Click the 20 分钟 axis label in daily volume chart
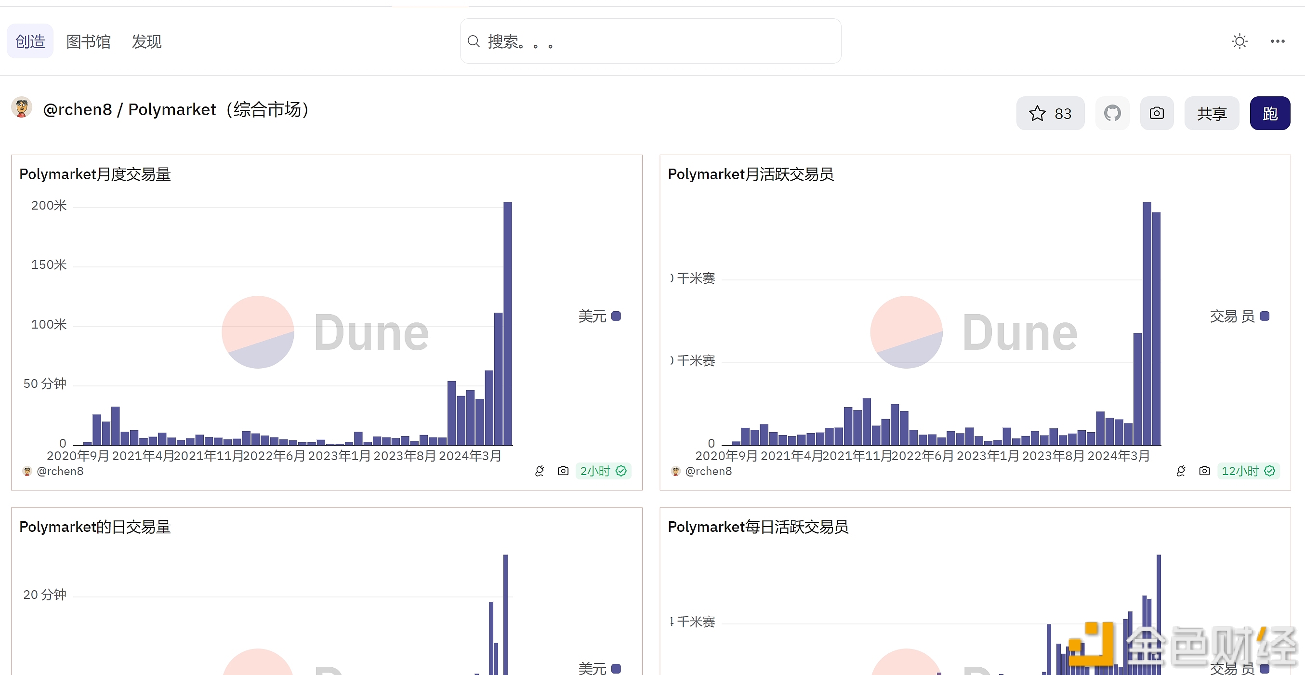Screen dimensions: 1305x675 pyautogui.click(x=45, y=595)
